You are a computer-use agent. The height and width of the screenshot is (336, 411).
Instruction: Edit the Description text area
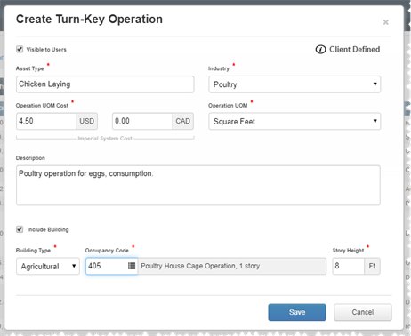(x=198, y=186)
